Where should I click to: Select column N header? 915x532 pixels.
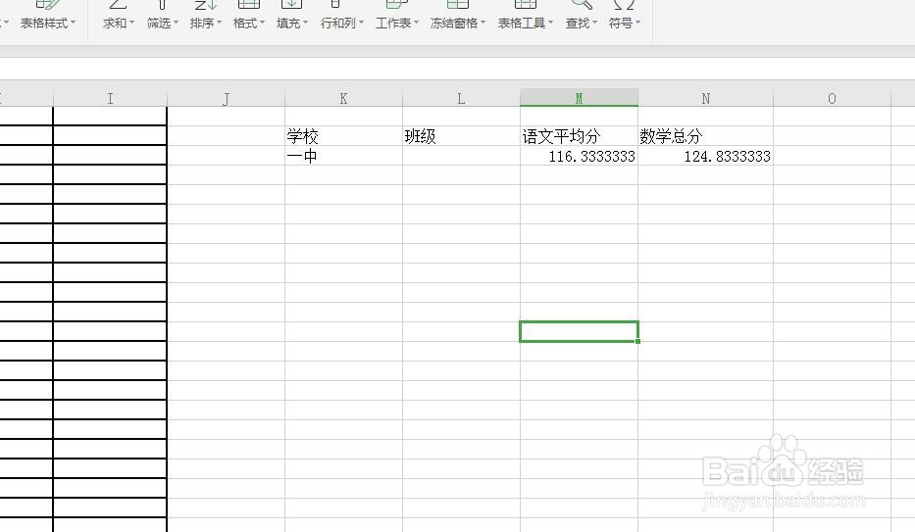point(705,99)
